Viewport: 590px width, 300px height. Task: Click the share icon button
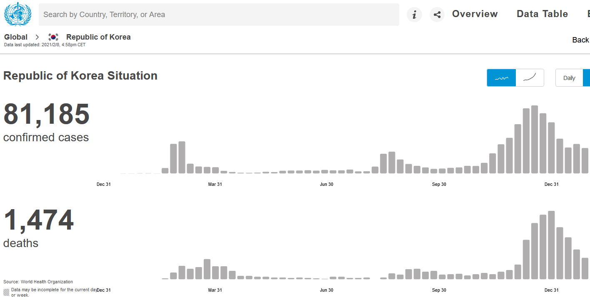click(x=437, y=15)
